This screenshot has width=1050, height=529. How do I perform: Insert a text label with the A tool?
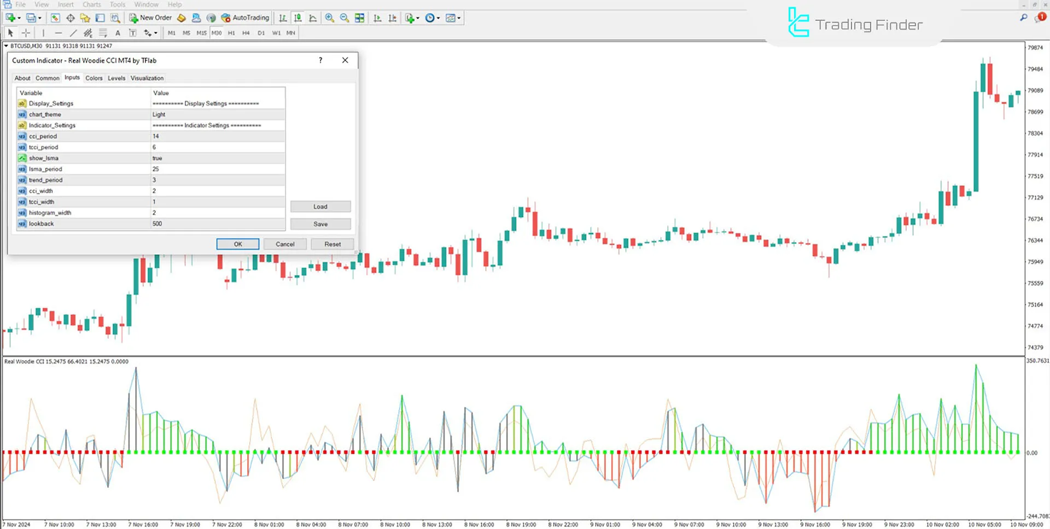[x=118, y=33]
